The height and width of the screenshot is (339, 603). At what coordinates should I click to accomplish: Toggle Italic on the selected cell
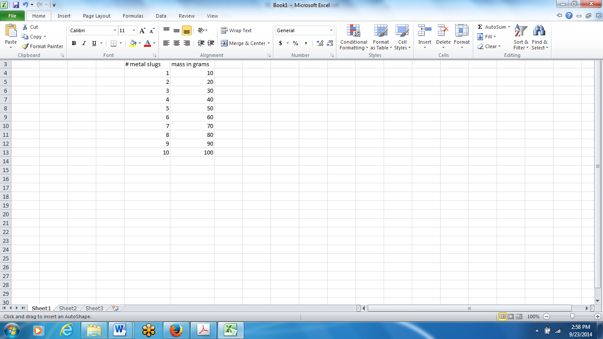(x=84, y=43)
